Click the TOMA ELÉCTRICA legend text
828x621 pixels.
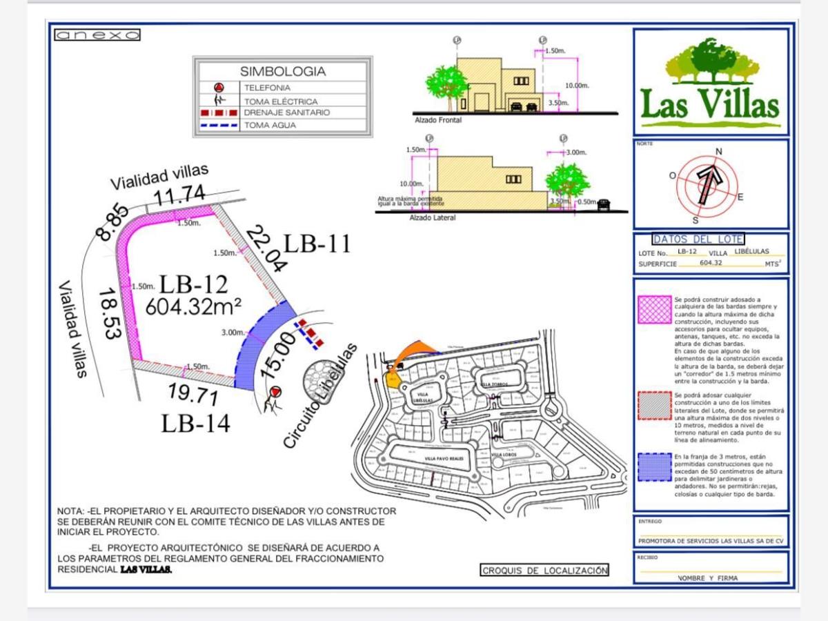280,101
